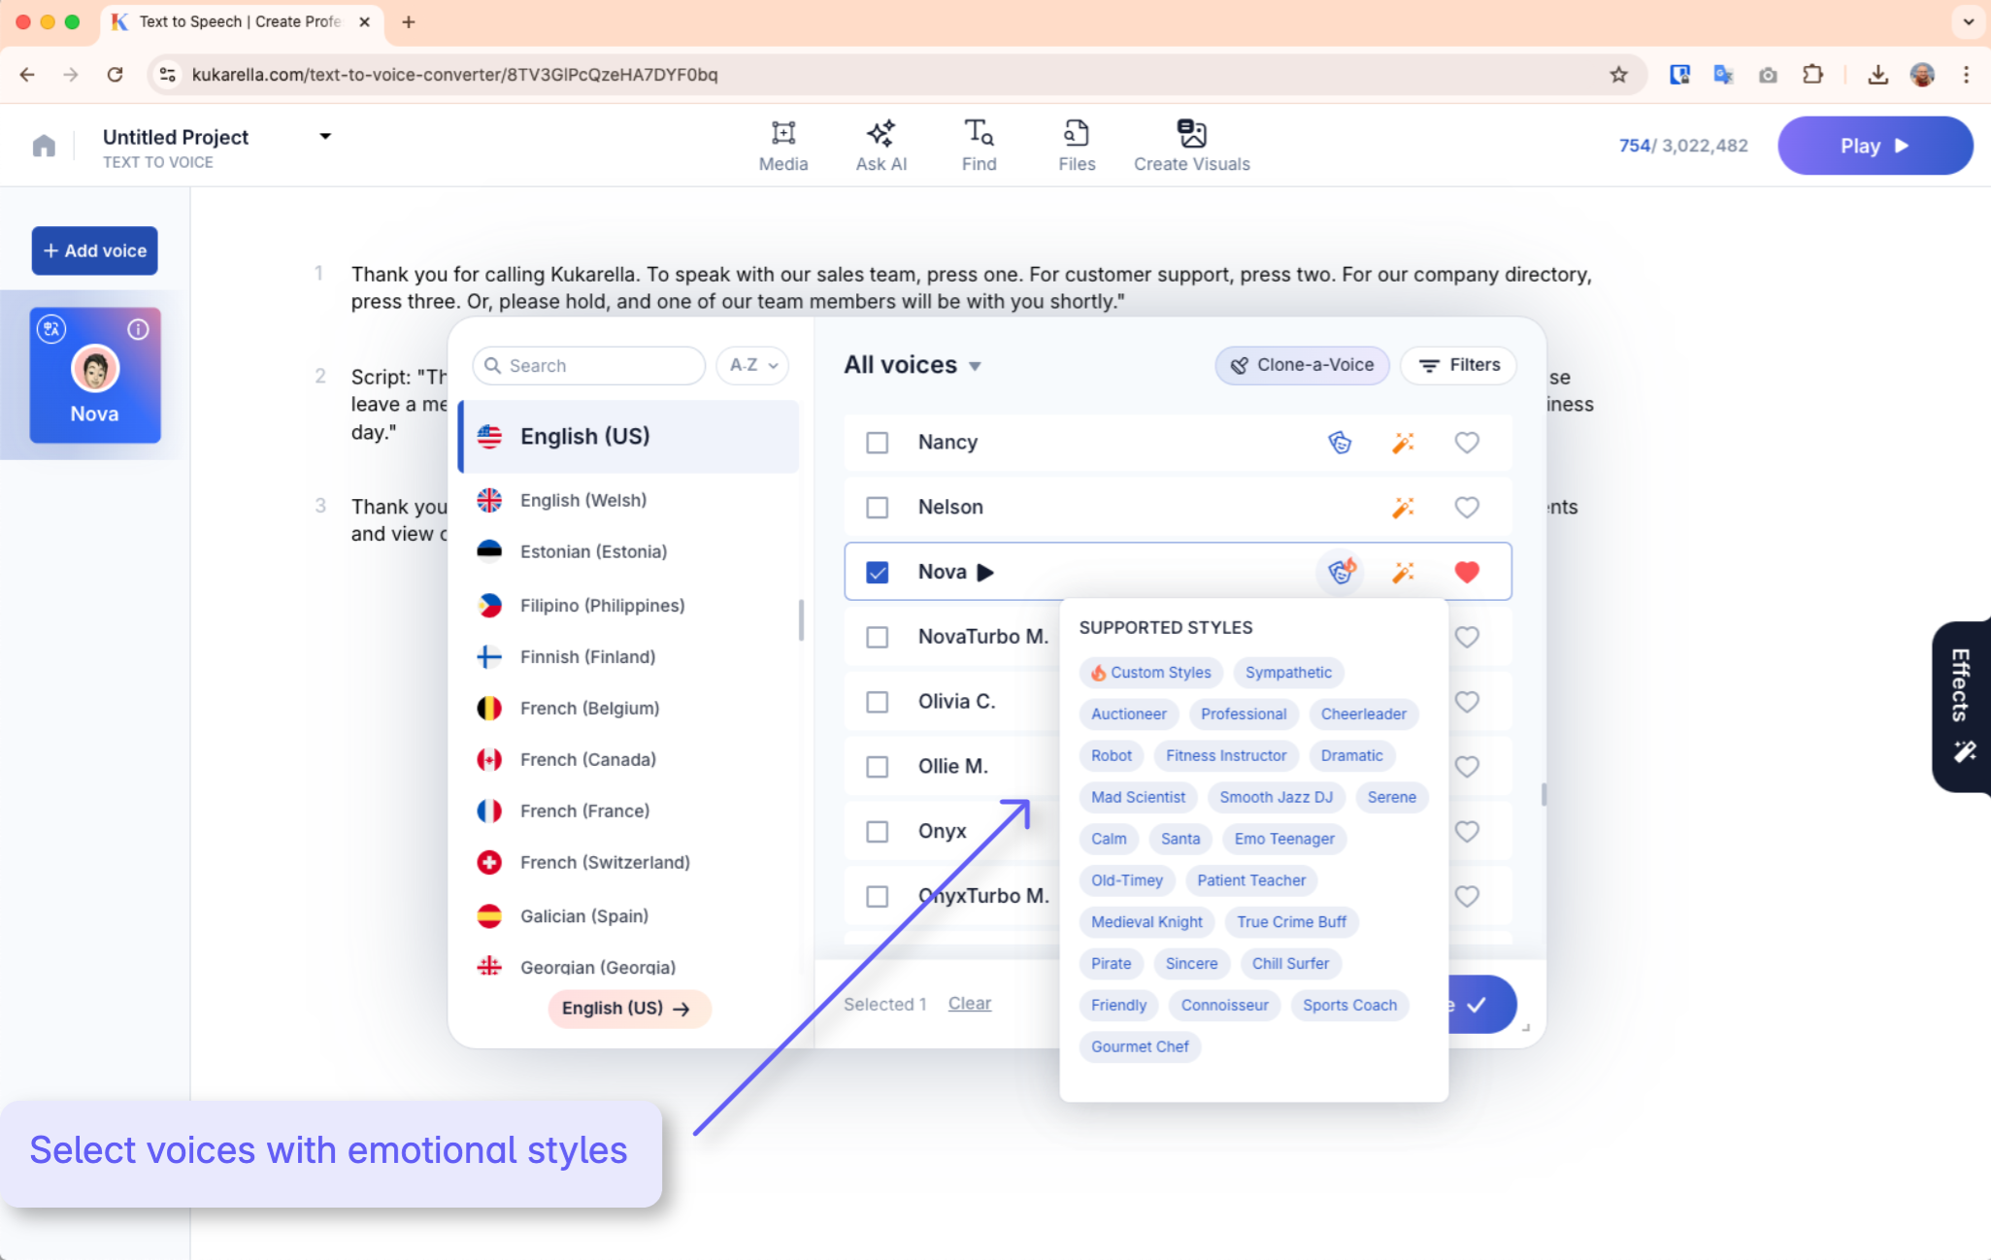Open the Media tool
The height and width of the screenshot is (1260, 1991).
782,146
